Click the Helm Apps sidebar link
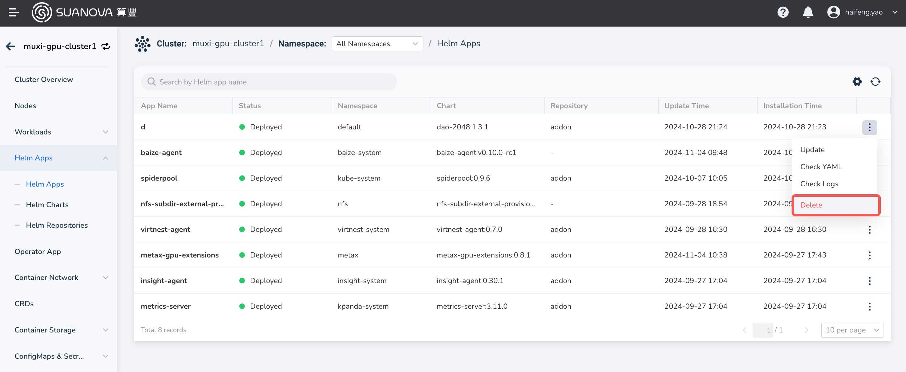 click(x=45, y=184)
